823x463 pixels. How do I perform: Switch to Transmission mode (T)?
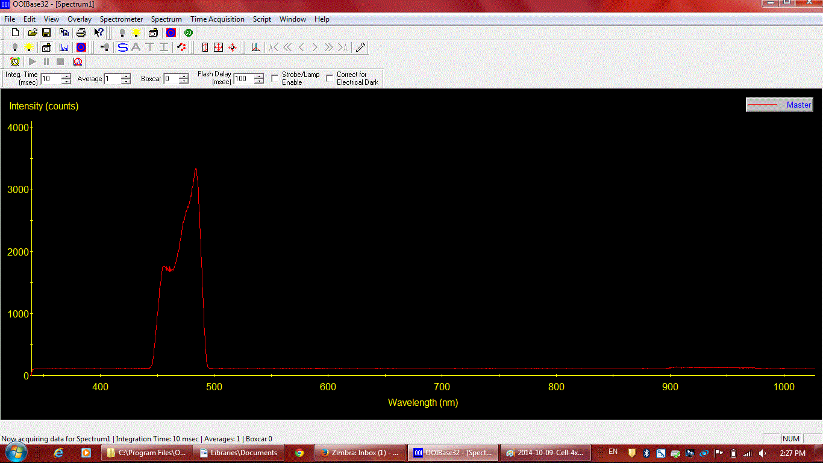pyautogui.click(x=150, y=47)
